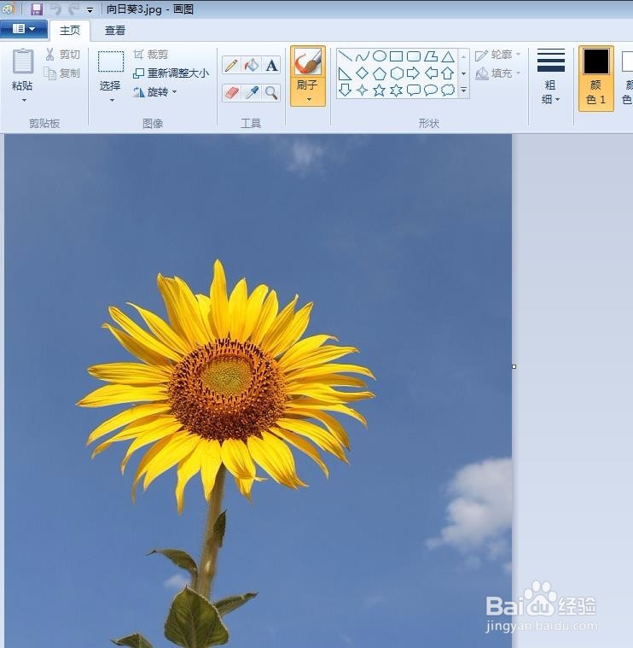The height and width of the screenshot is (648, 633).
Task: Pick the Curve shape
Action: [362, 55]
